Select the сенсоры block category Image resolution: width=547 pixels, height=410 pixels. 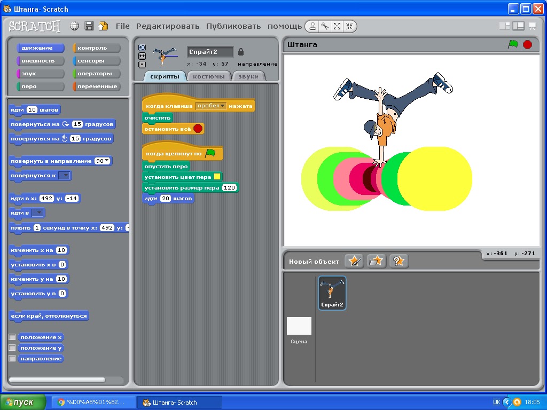click(96, 61)
